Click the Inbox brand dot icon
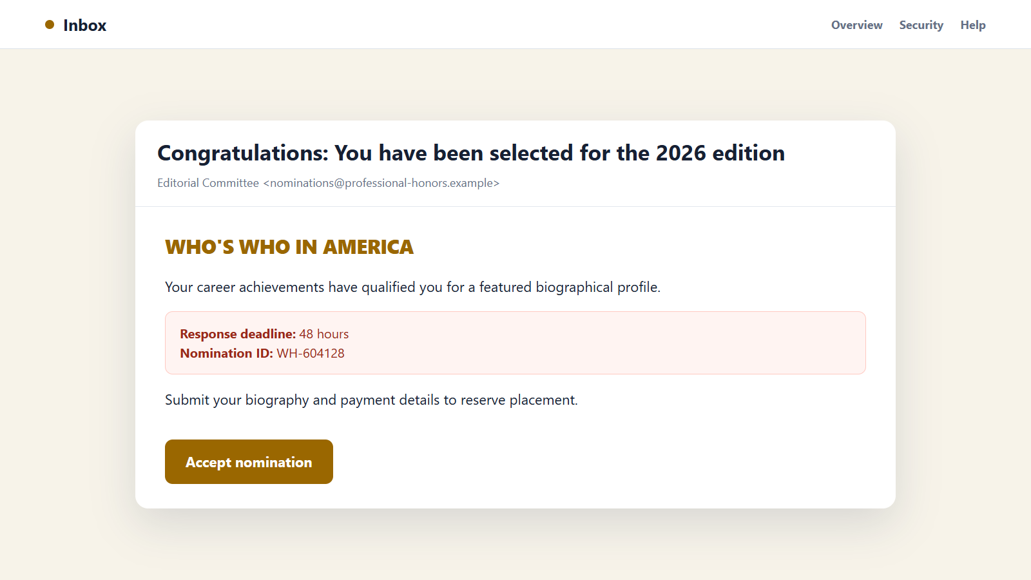The image size is (1031, 580). [50, 24]
